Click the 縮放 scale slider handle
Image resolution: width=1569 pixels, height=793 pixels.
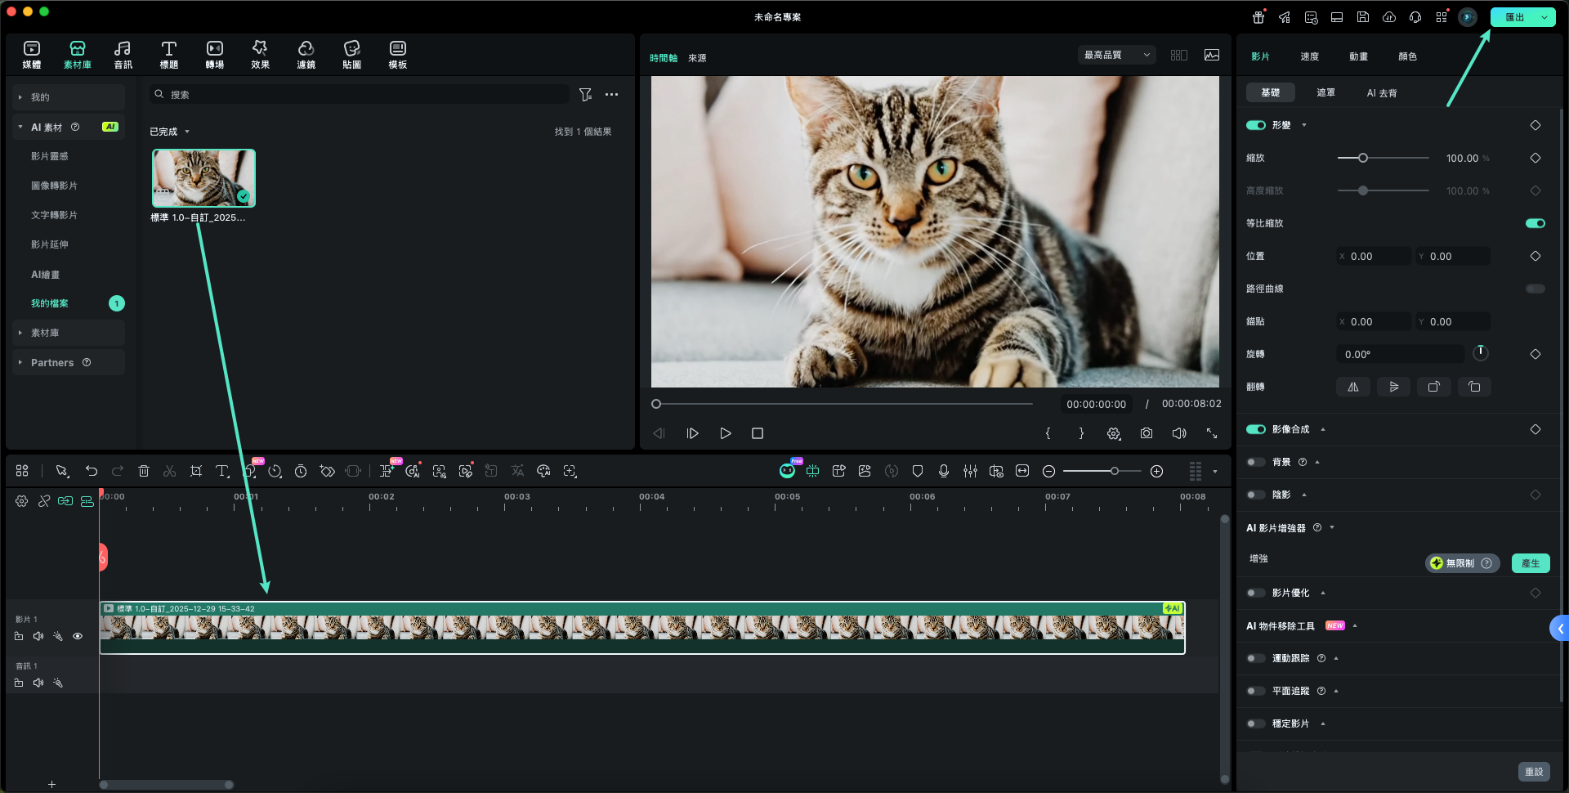point(1362,158)
